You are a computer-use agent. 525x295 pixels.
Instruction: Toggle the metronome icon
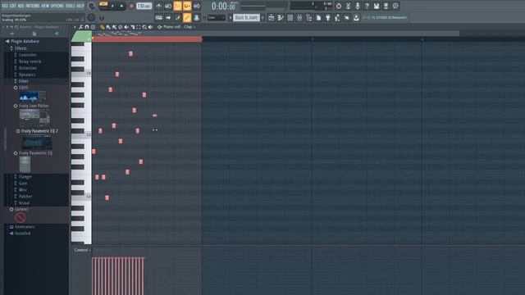(x=158, y=6)
